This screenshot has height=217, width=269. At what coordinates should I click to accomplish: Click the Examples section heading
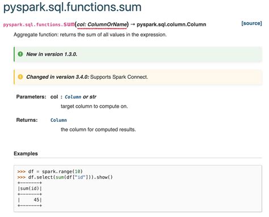point(26,154)
